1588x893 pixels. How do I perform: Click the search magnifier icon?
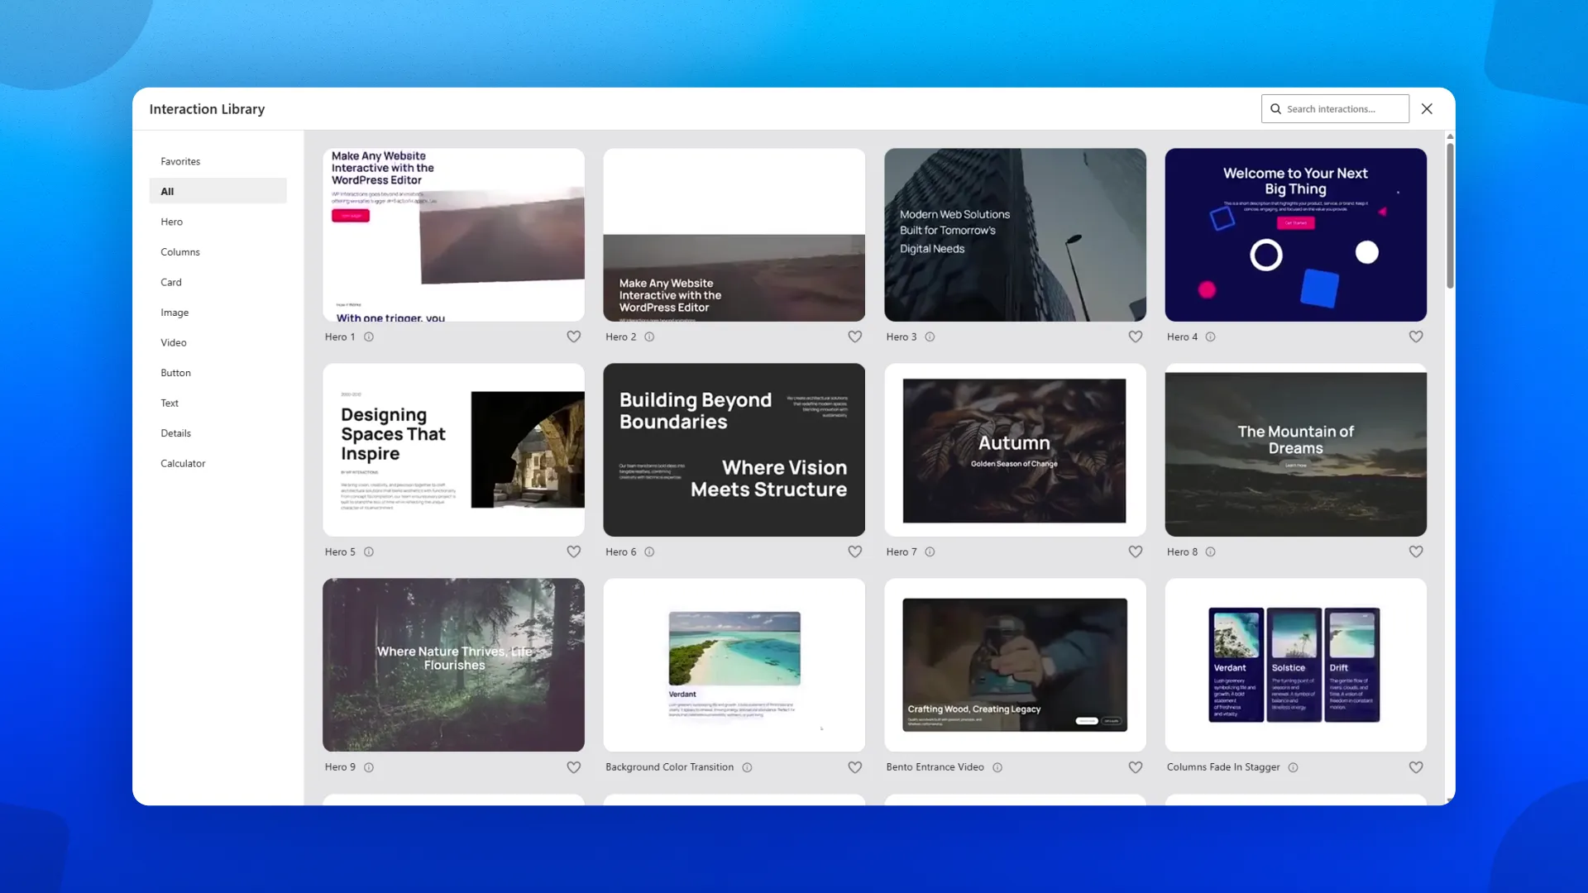pos(1275,109)
